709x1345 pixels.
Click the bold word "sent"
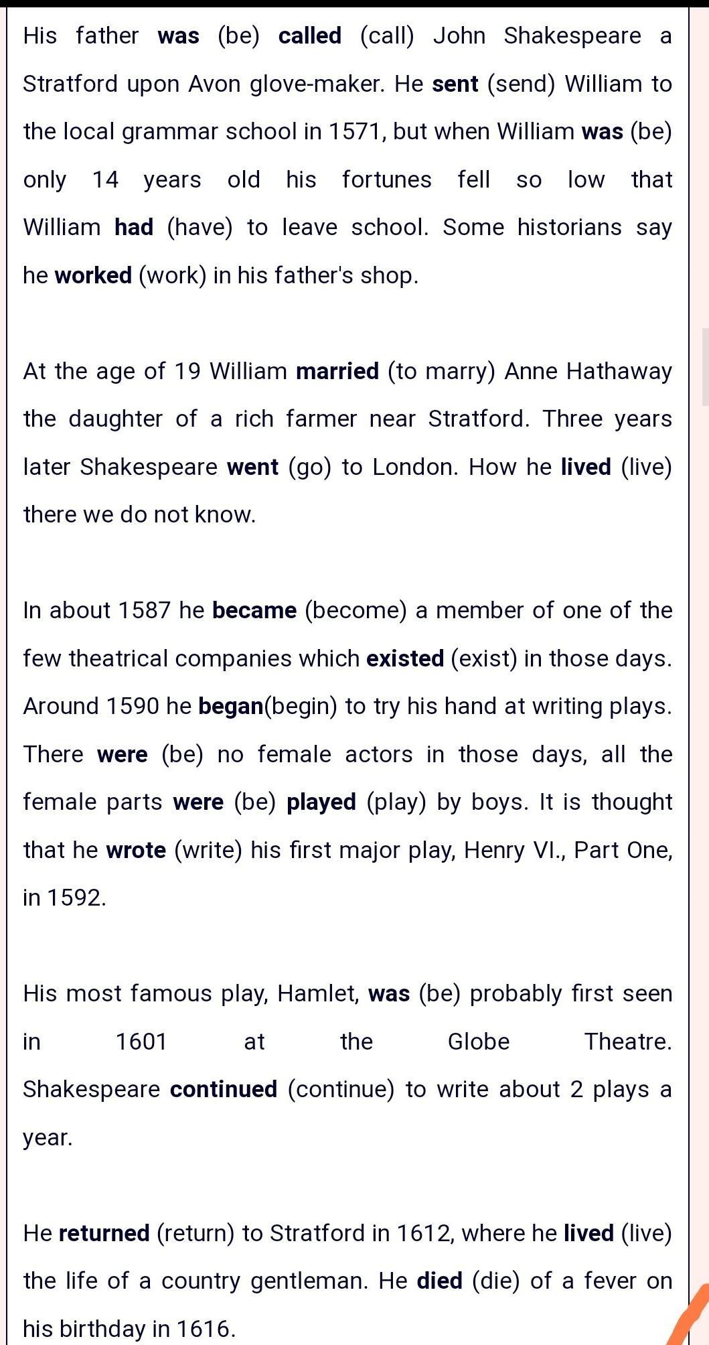(x=455, y=84)
